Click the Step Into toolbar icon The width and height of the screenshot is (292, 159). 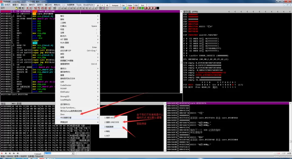pos(35,8)
